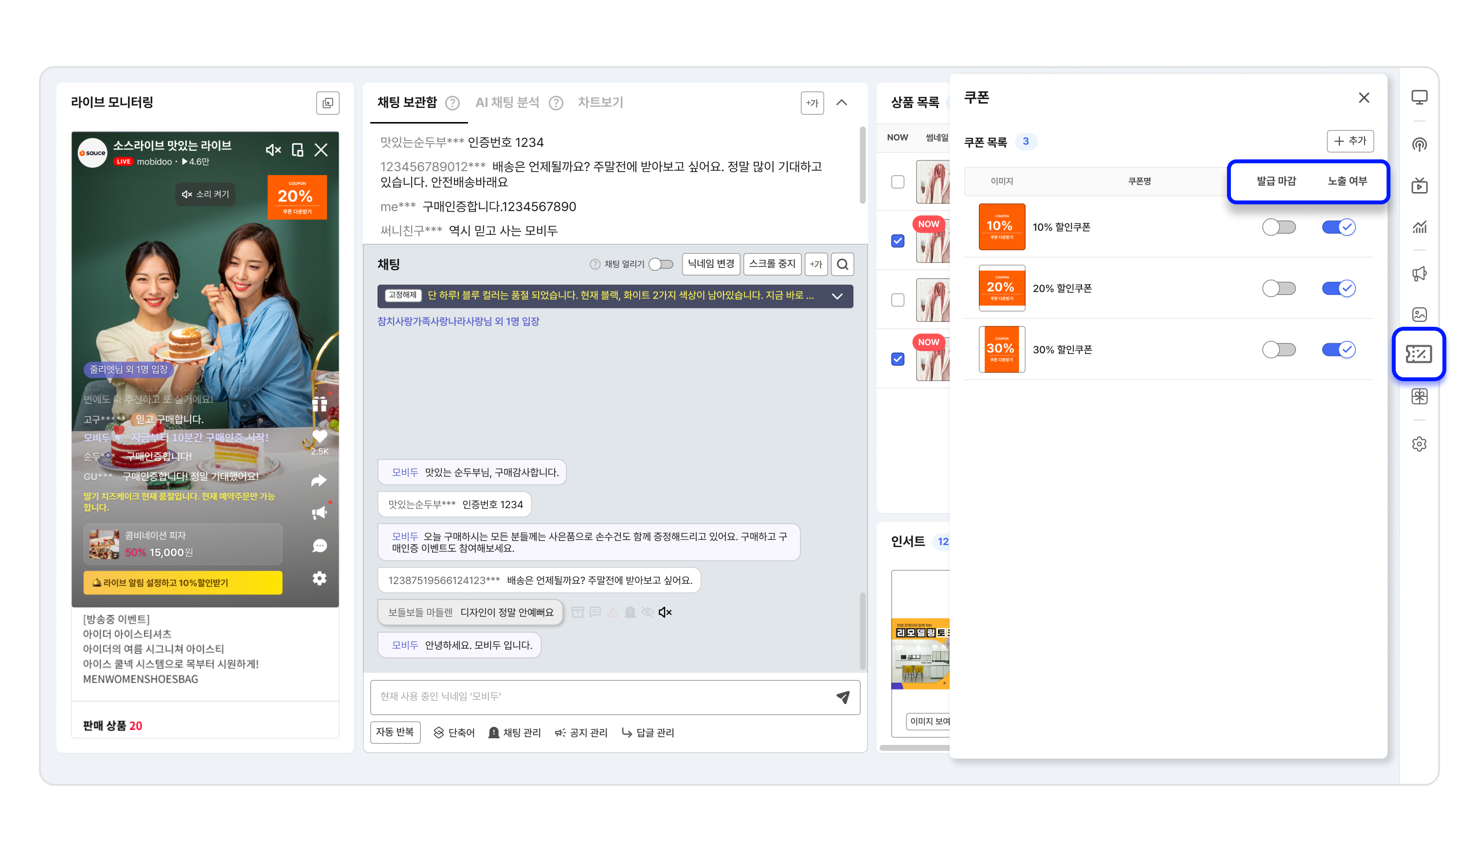Send message with paper plane icon
1479x850 pixels.
pyautogui.click(x=843, y=697)
